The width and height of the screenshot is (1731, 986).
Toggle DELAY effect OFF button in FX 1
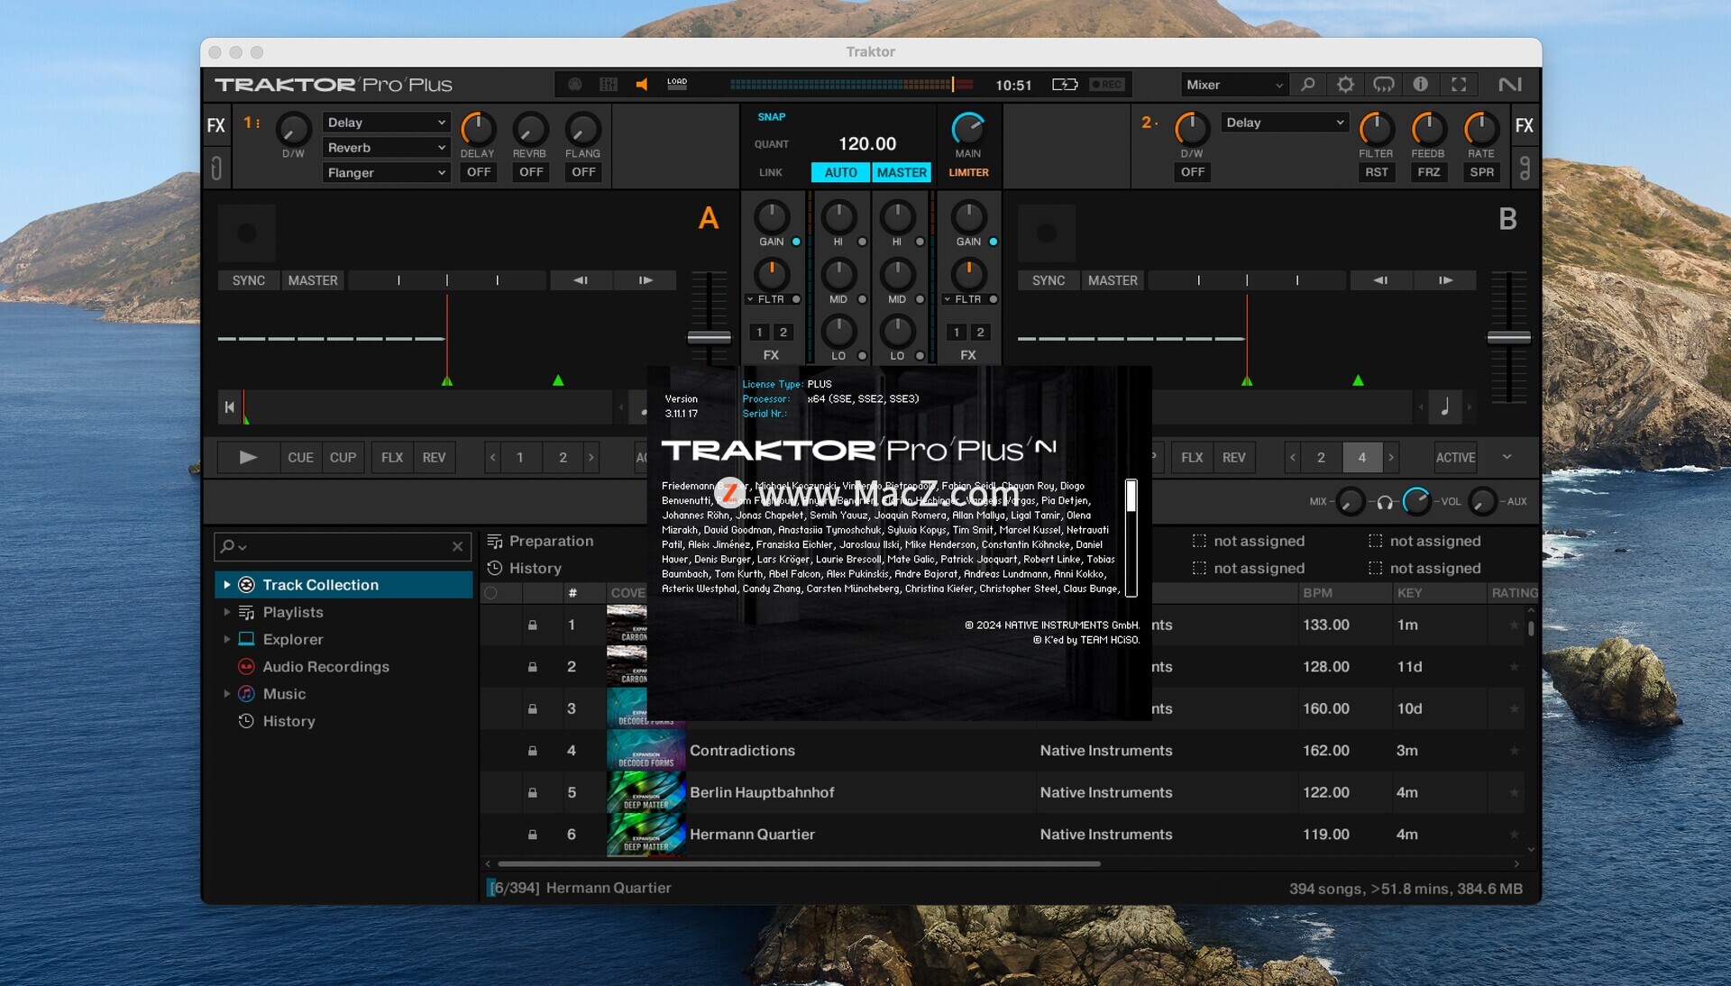(479, 172)
